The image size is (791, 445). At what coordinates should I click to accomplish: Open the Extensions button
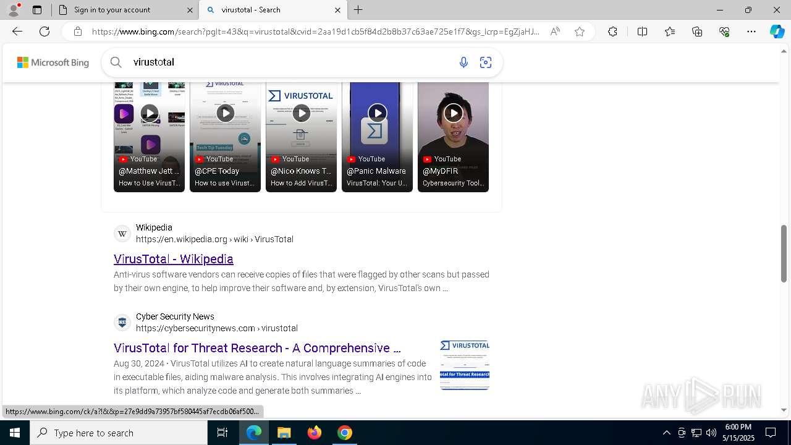(x=612, y=32)
